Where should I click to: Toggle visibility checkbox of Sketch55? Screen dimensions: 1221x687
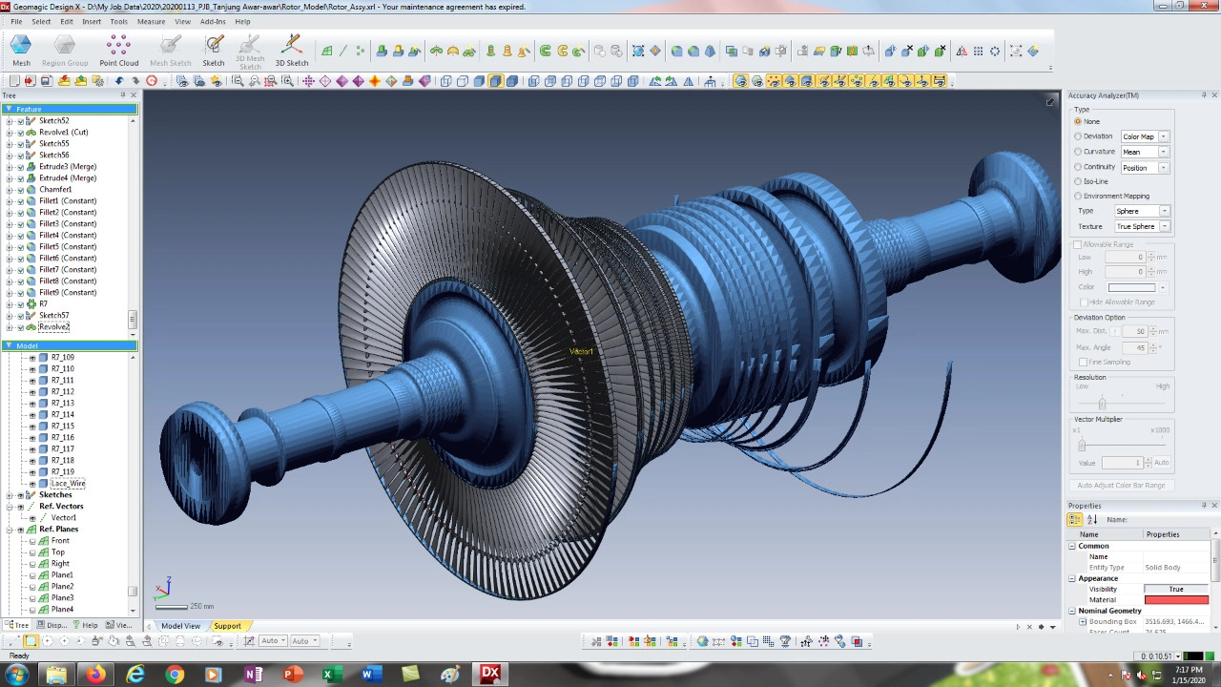pyautogui.click(x=21, y=144)
